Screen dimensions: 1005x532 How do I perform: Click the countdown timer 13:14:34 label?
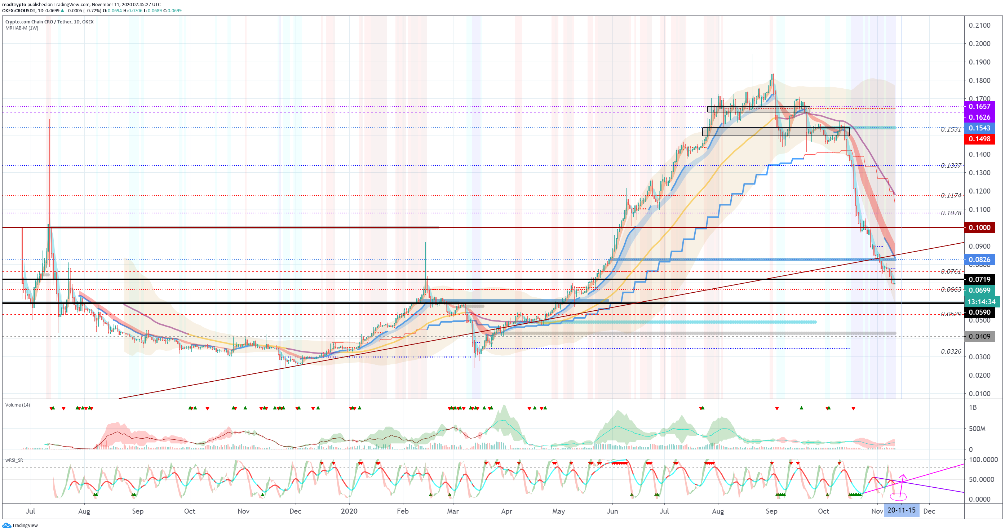[981, 302]
